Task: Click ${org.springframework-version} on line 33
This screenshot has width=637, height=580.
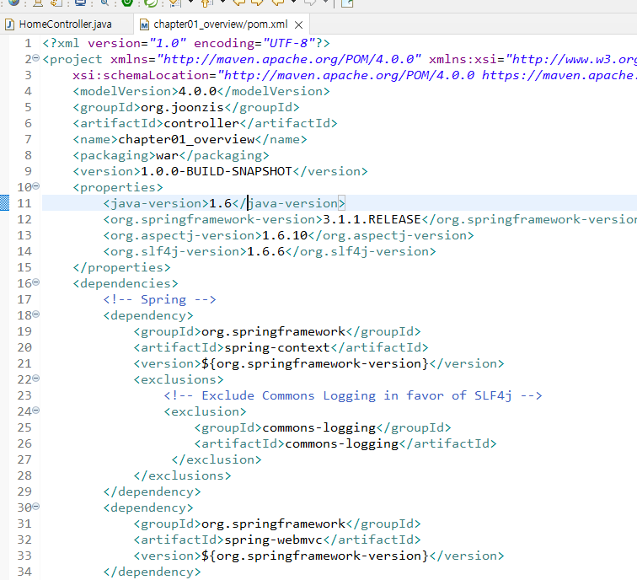Action: [315, 556]
